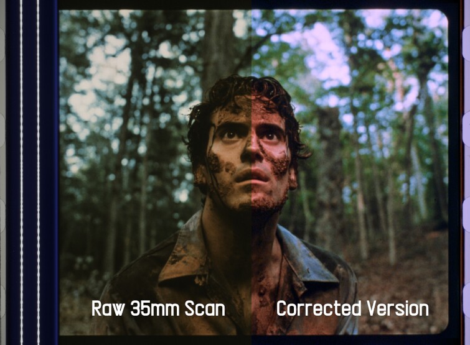The height and width of the screenshot is (345, 470).
Task: Click a sprocket hole beside the corrected half
Action: (x=466, y=129)
